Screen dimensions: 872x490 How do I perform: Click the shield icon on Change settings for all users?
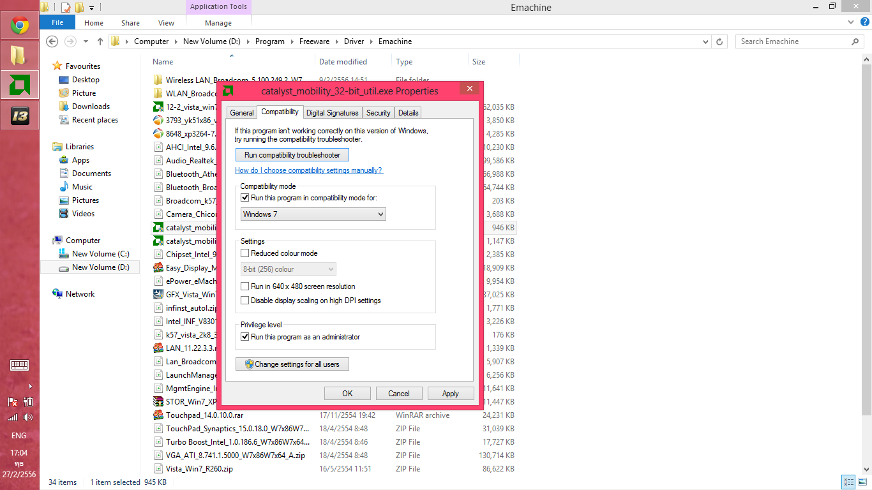tap(249, 364)
